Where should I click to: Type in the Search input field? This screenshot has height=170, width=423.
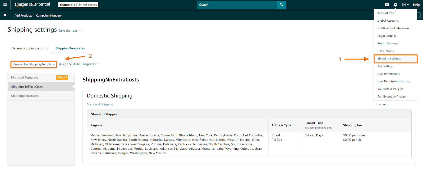coord(237,5)
